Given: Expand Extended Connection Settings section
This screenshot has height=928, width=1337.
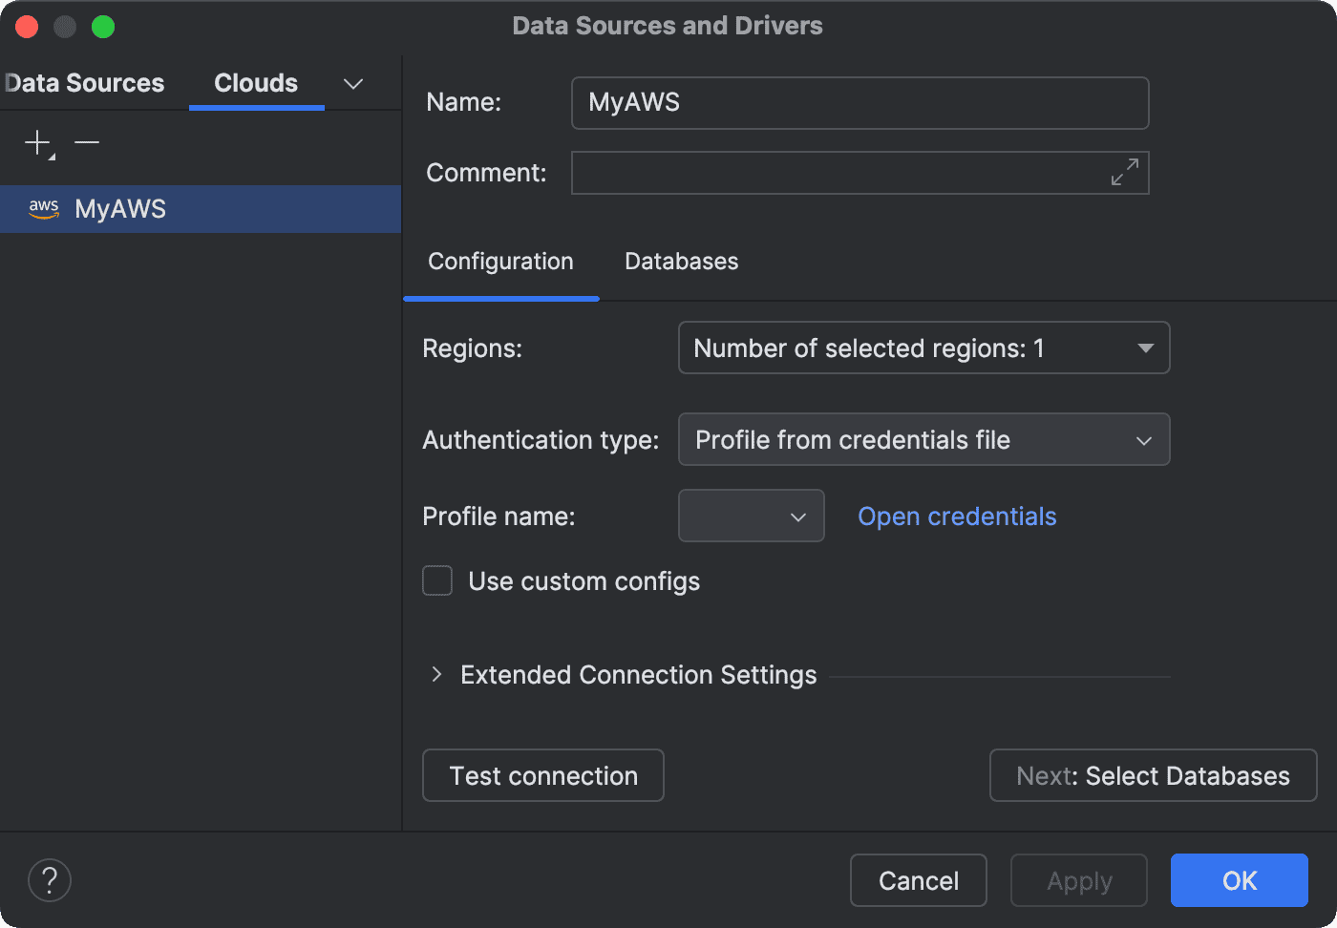Looking at the screenshot, I should pos(436,675).
